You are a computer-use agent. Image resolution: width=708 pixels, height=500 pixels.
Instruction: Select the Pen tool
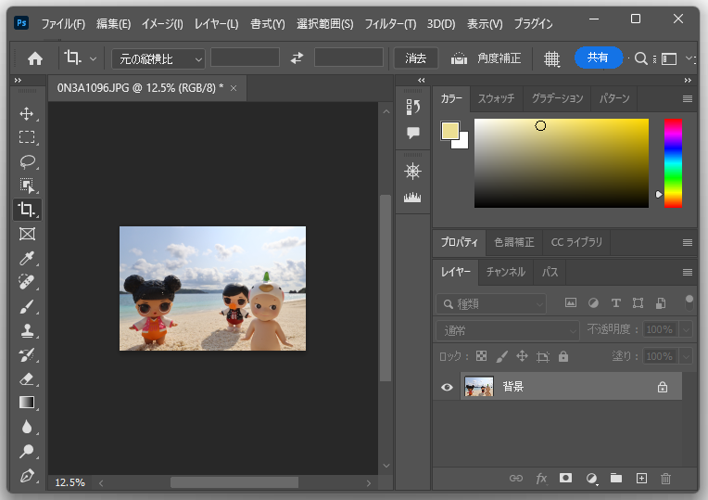[27, 476]
